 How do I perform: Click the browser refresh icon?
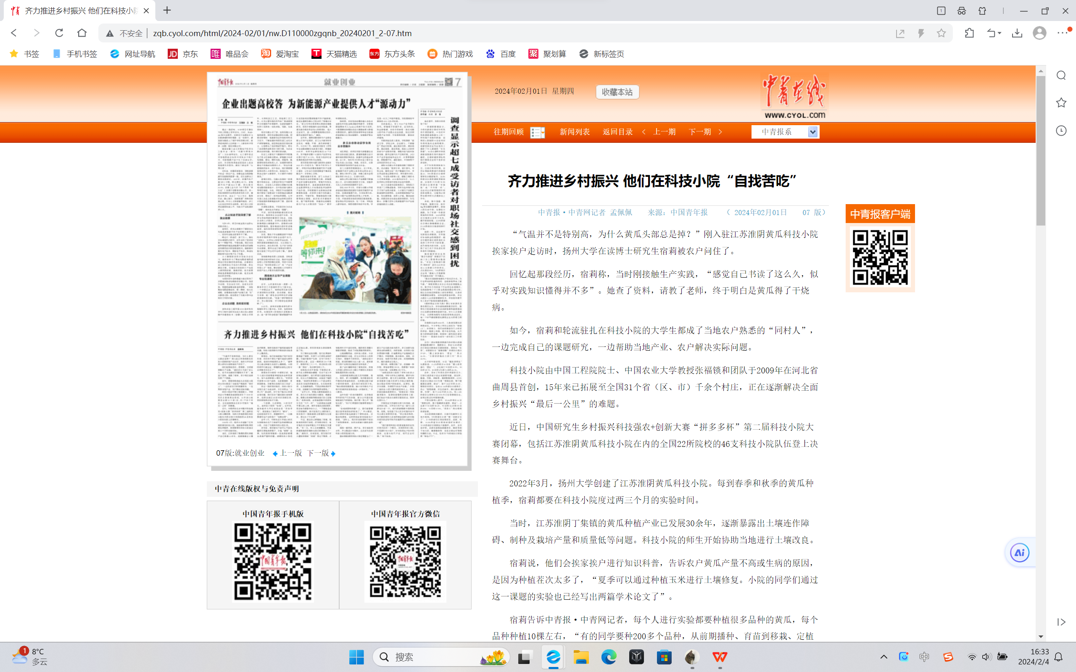tap(59, 33)
